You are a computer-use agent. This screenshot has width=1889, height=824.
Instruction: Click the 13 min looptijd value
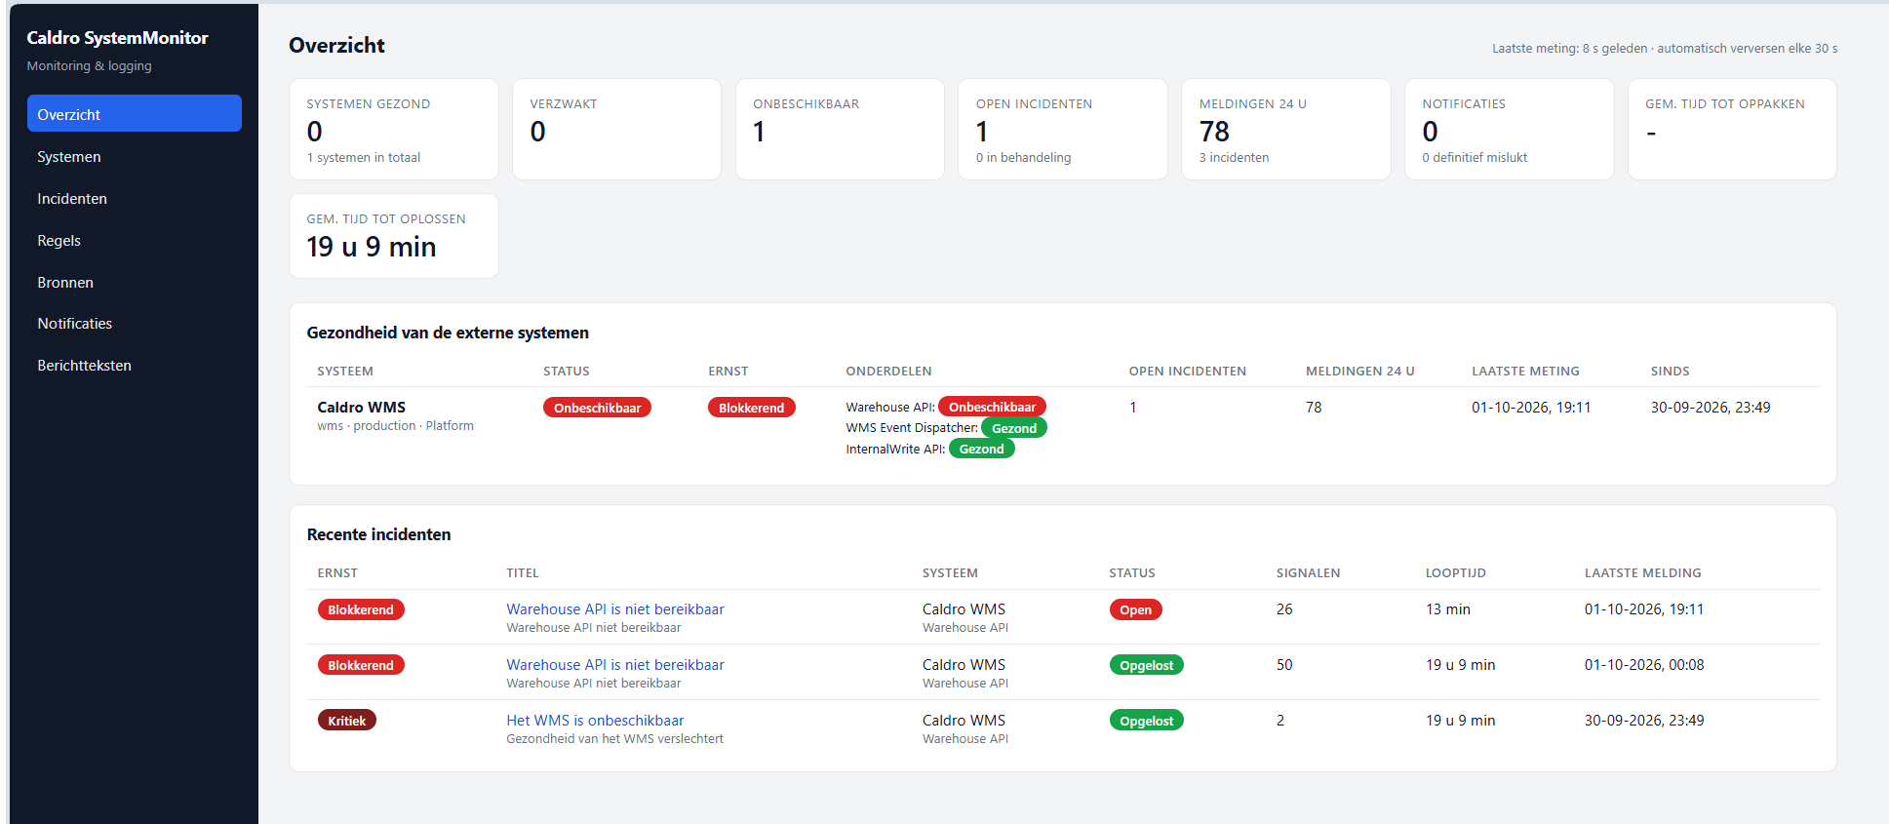(1448, 609)
